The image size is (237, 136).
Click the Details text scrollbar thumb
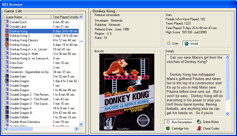pyautogui.click(x=228, y=80)
